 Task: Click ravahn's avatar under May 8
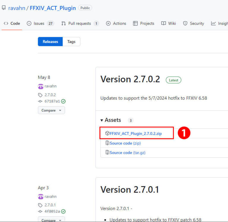pyautogui.click(x=41, y=87)
